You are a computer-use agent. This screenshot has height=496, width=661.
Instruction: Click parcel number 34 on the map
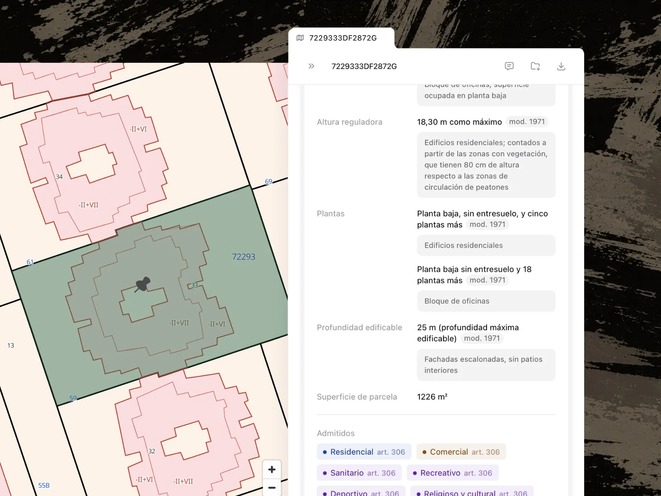(59, 177)
